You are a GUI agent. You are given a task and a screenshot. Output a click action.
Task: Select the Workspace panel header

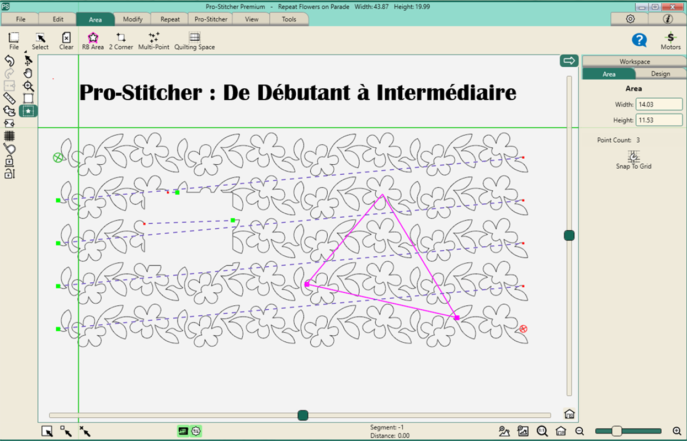[634, 62]
